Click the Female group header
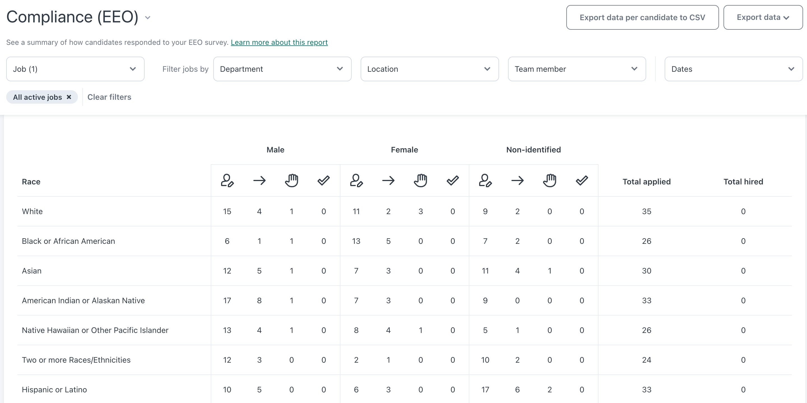This screenshot has height=403, width=807. (404, 150)
